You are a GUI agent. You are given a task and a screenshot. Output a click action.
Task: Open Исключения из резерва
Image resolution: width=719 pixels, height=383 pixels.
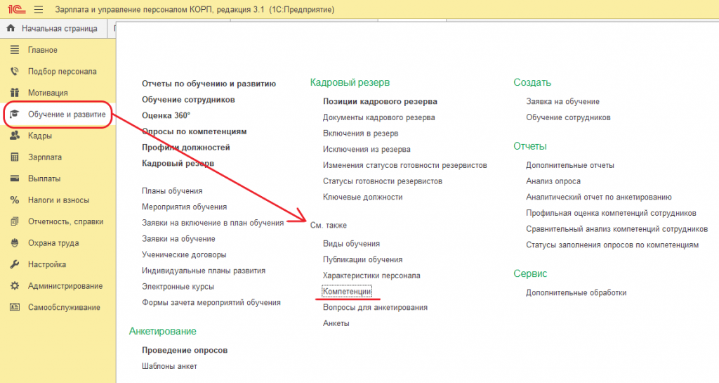click(x=367, y=150)
